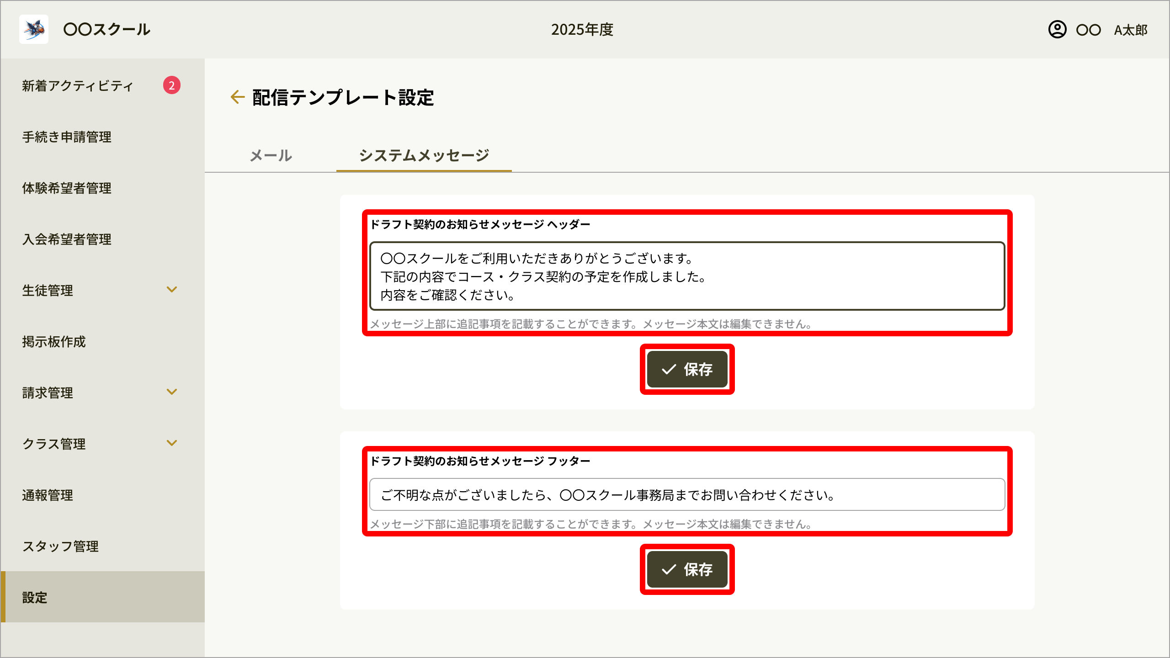Screen dimensions: 1170x658
Task: Save the header message with 保存
Action: point(687,369)
